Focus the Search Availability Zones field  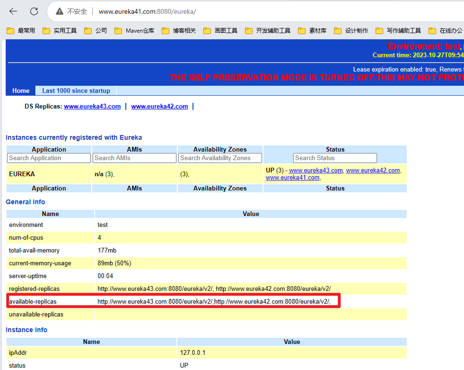220,158
